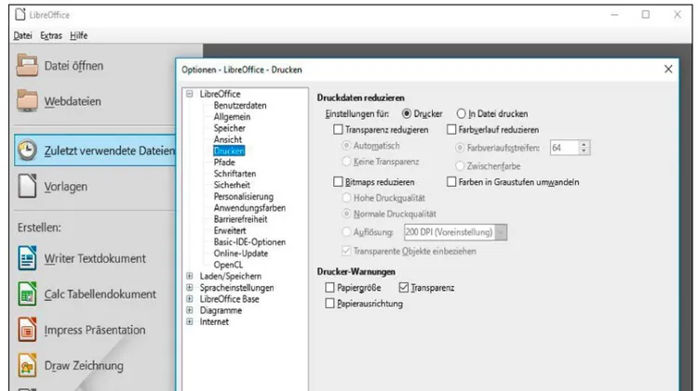Click the Spracheinstellungen tree label
698x391 pixels.
[236, 288]
